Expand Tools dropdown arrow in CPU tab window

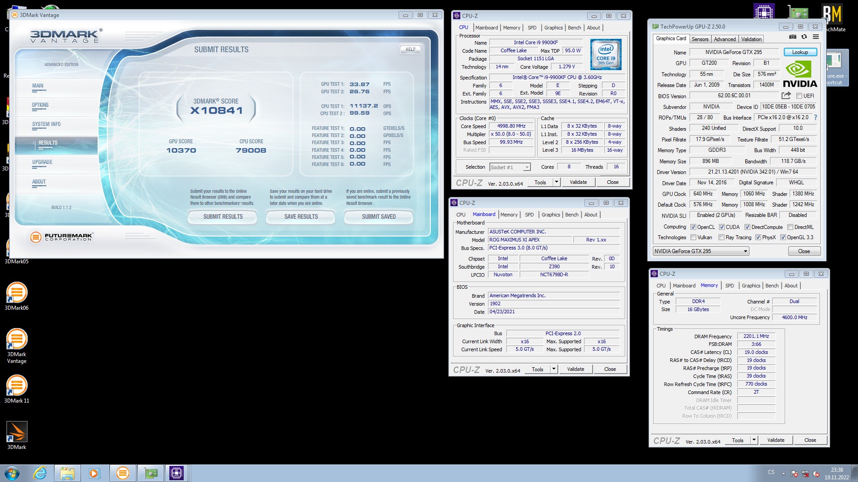[556, 182]
